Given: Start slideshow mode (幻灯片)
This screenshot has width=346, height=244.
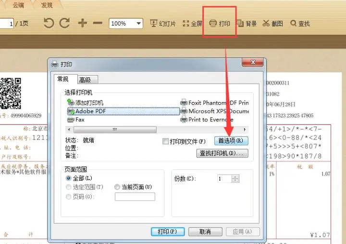Looking at the screenshot, I should [163, 23].
